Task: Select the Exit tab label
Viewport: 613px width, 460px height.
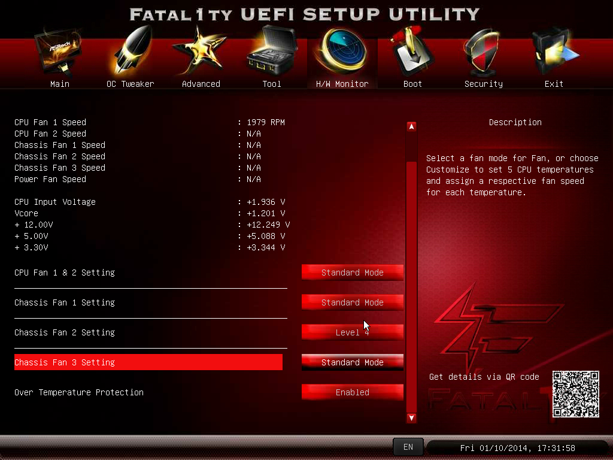Action: [554, 84]
